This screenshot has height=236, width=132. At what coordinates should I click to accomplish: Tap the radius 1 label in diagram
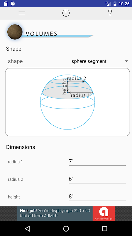[x=80, y=95]
